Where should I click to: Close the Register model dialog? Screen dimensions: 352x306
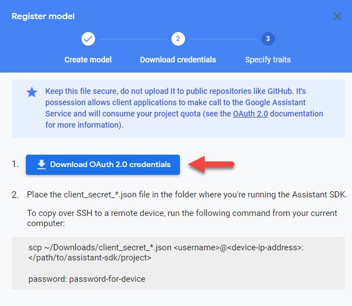(337, 16)
